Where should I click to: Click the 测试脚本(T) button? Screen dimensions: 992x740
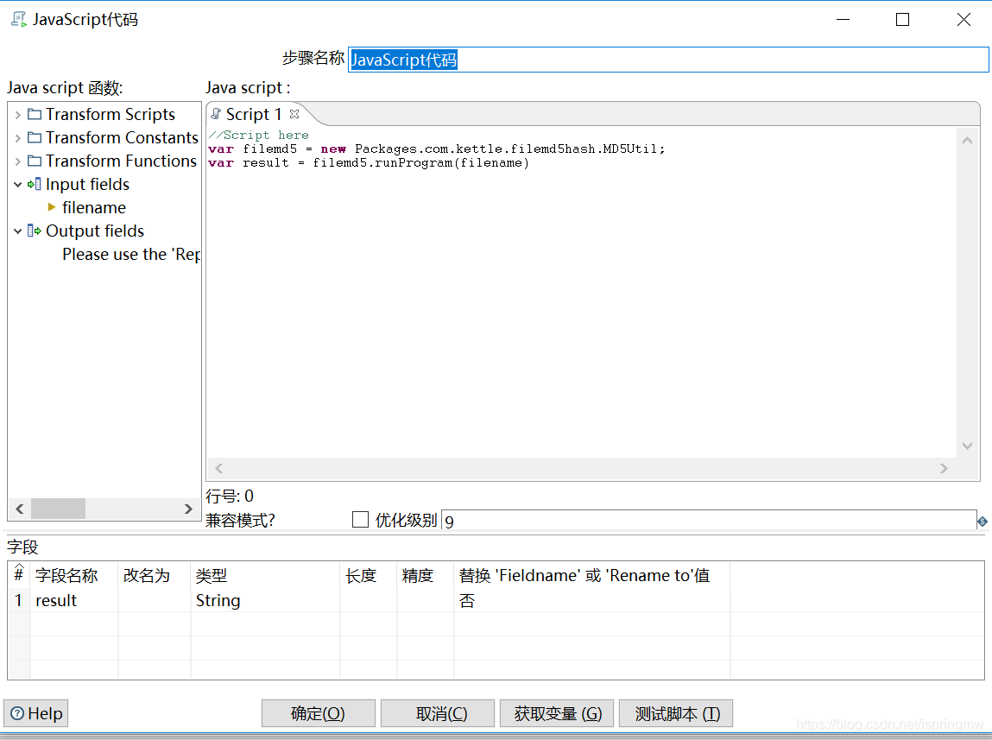click(x=675, y=713)
